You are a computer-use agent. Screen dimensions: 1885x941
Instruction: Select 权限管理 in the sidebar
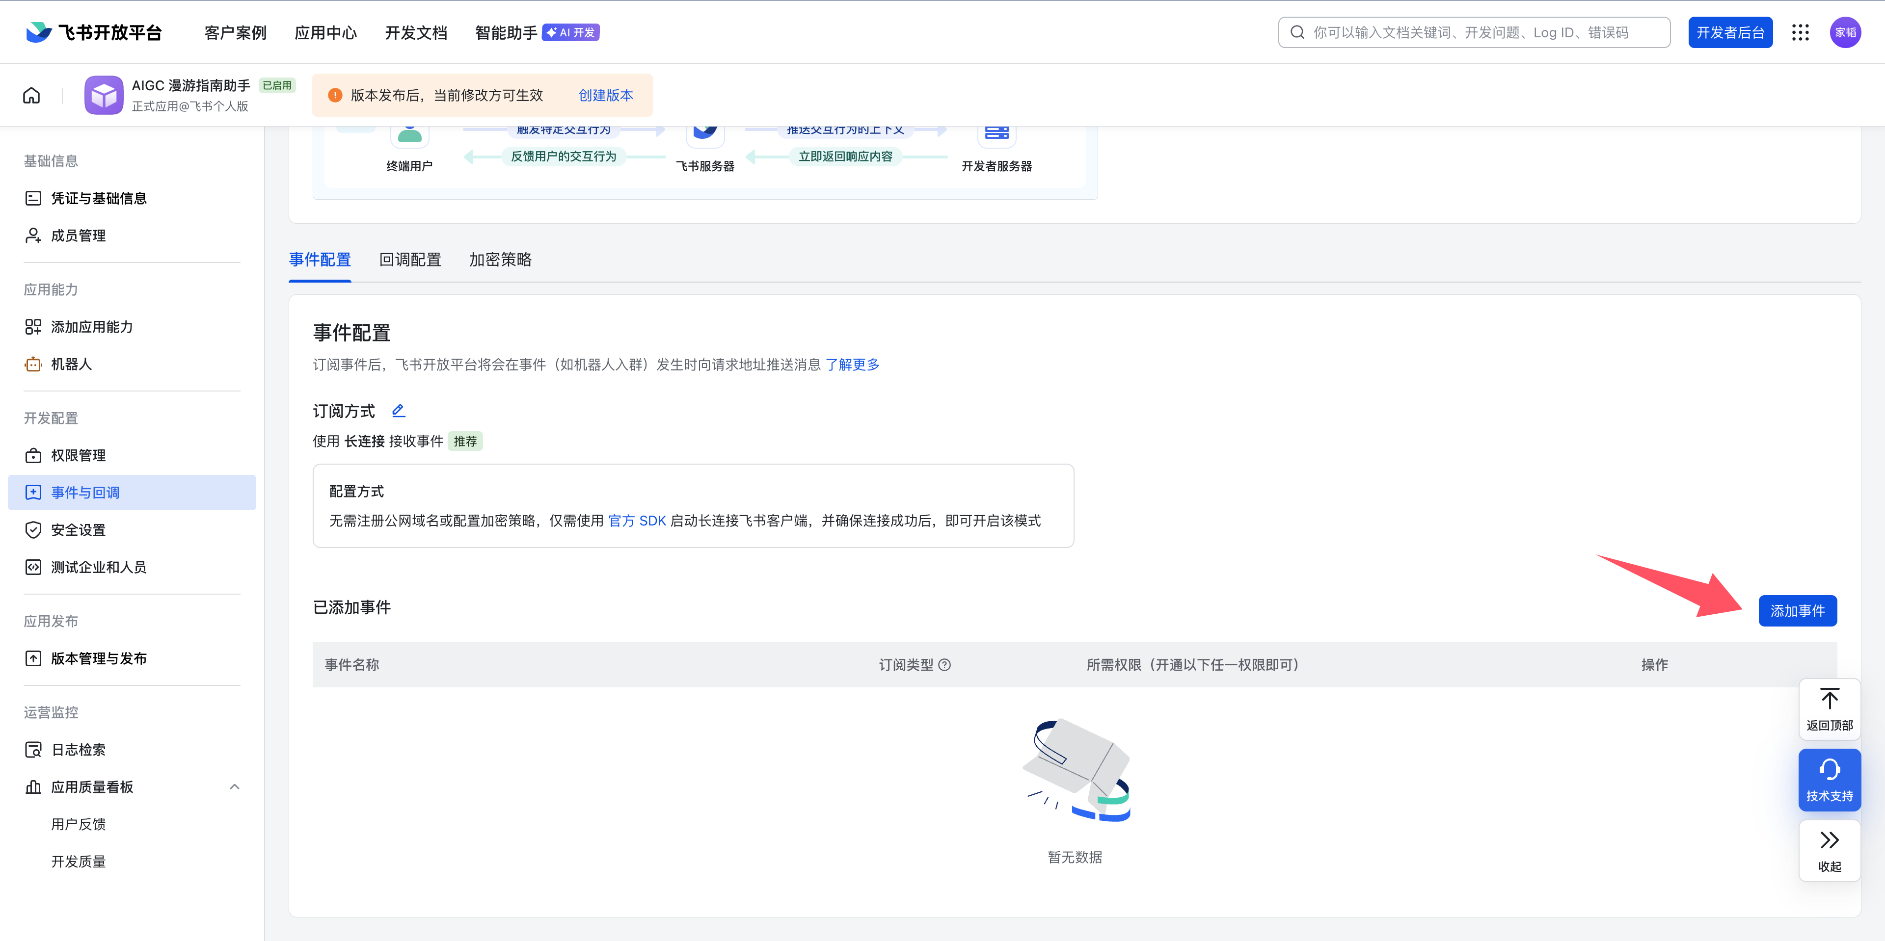[79, 455]
